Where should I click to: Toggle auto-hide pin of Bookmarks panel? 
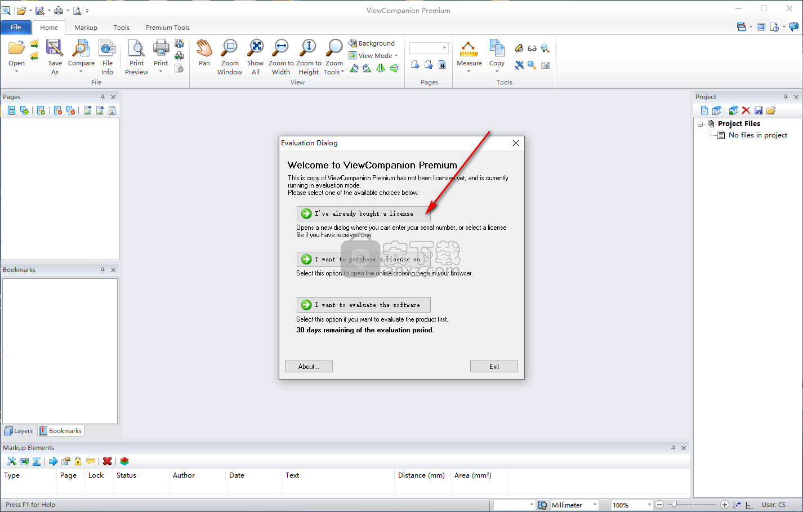coord(102,270)
